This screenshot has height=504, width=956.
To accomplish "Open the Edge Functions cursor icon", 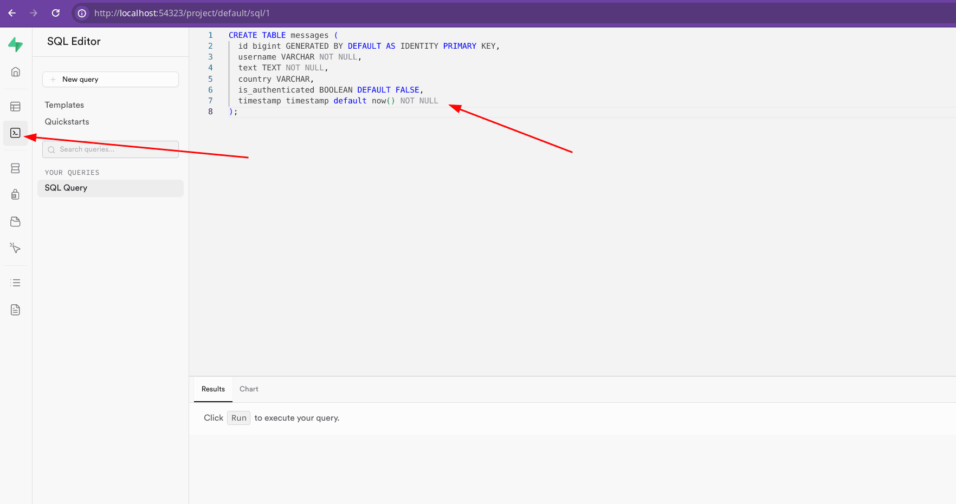I will click(x=16, y=248).
